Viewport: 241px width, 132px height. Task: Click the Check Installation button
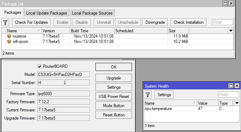pyautogui.click(x=188, y=22)
